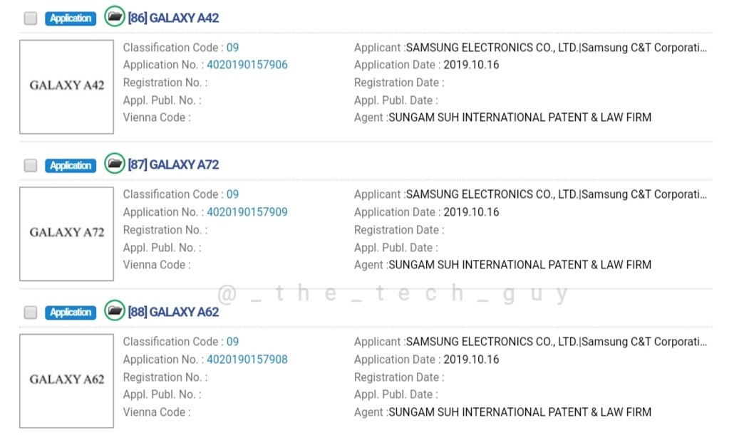Click Application badge next to Galaxy A72
The image size is (729, 435).
tap(71, 165)
